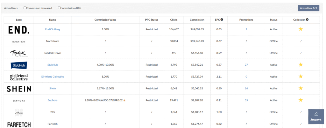This screenshot has height=128, width=326.
Task: Click the $4,451.60 commission value
Action: 197,53
